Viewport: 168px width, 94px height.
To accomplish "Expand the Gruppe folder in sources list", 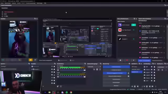I will pyautogui.click(x=32, y=69).
